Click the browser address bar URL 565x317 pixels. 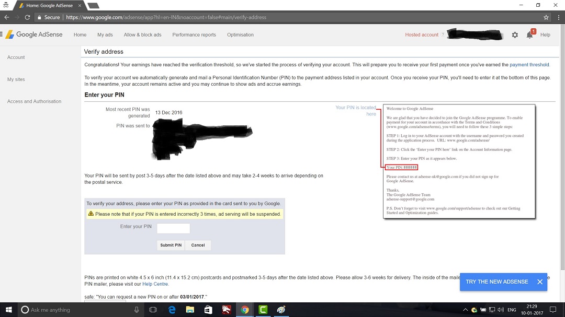coord(166,17)
